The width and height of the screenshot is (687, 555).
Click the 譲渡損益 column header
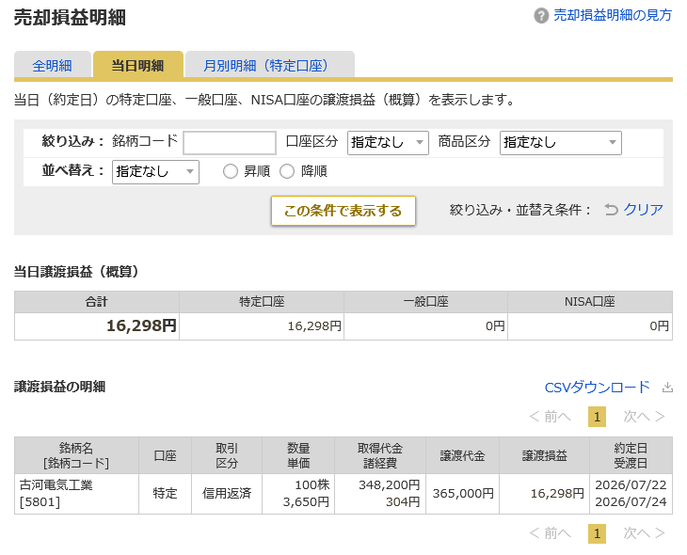tap(545, 455)
